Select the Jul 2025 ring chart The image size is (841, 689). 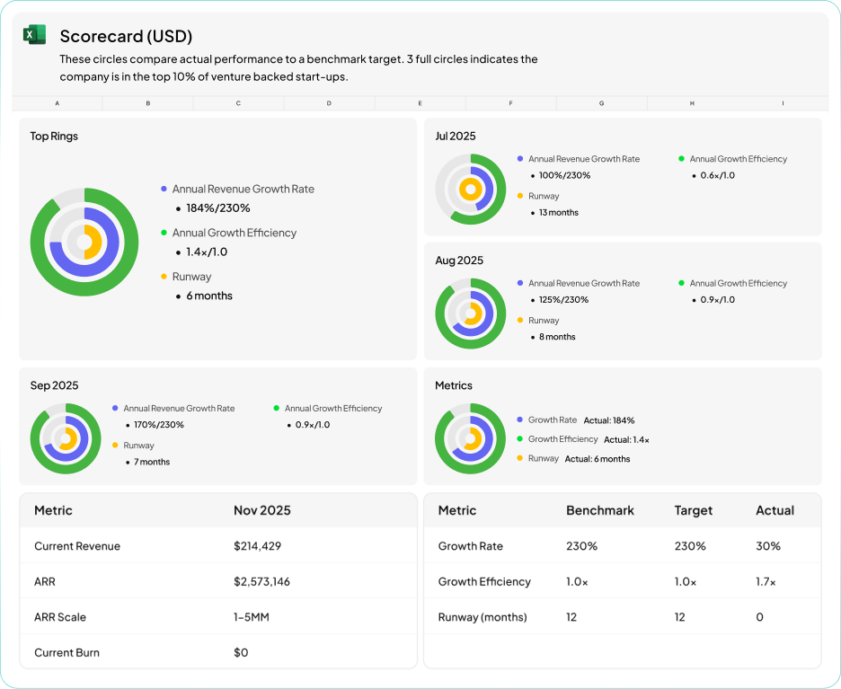click(x=471, y=190)
